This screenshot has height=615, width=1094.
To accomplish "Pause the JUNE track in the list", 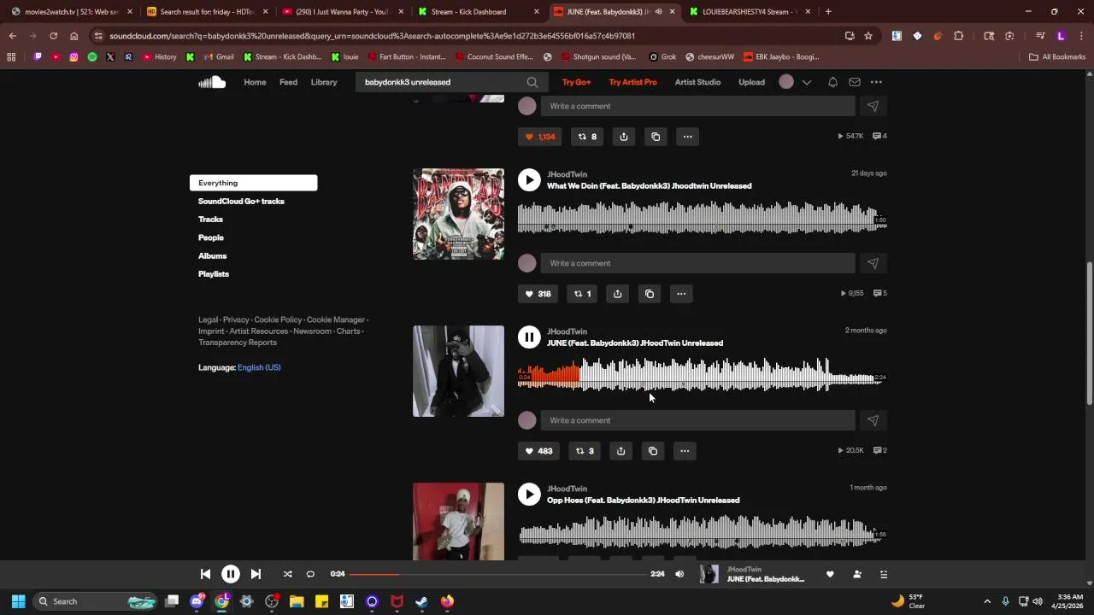I will tap(529, 337).
